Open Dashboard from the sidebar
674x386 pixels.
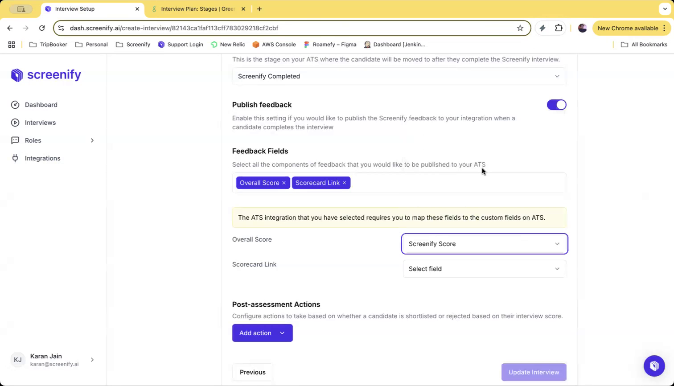coord(41,105)
